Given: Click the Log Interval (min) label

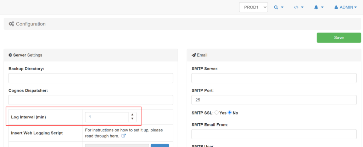Looking at the screenshot, I should click(x=28, y=117).
